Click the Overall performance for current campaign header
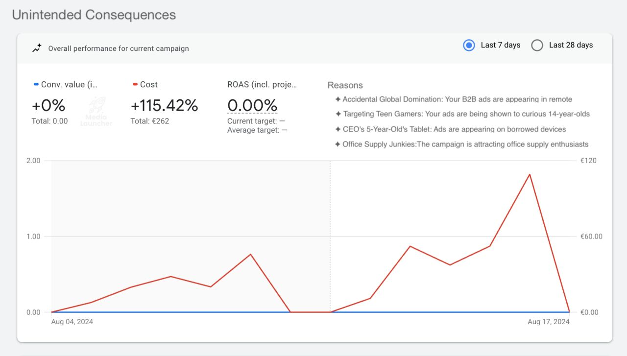 (x=118, y=48)
